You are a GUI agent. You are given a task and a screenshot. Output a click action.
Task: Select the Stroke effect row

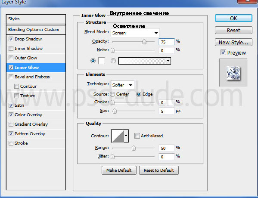point(36,143)
